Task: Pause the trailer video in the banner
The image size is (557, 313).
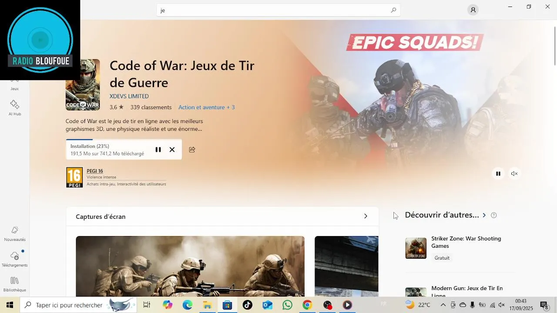Action: point(498,173)
